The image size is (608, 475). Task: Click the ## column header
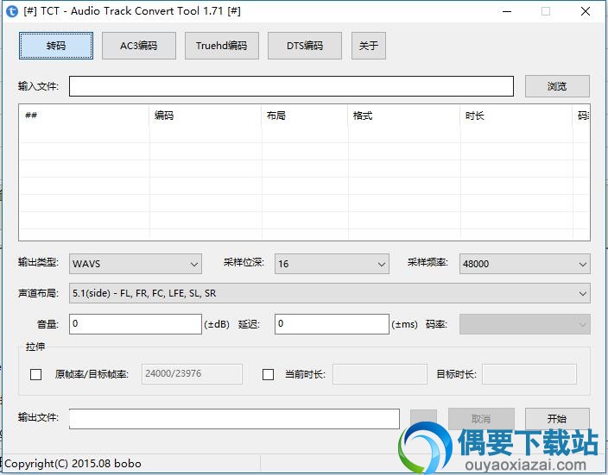pyautogui.click(x=84, y=116)
